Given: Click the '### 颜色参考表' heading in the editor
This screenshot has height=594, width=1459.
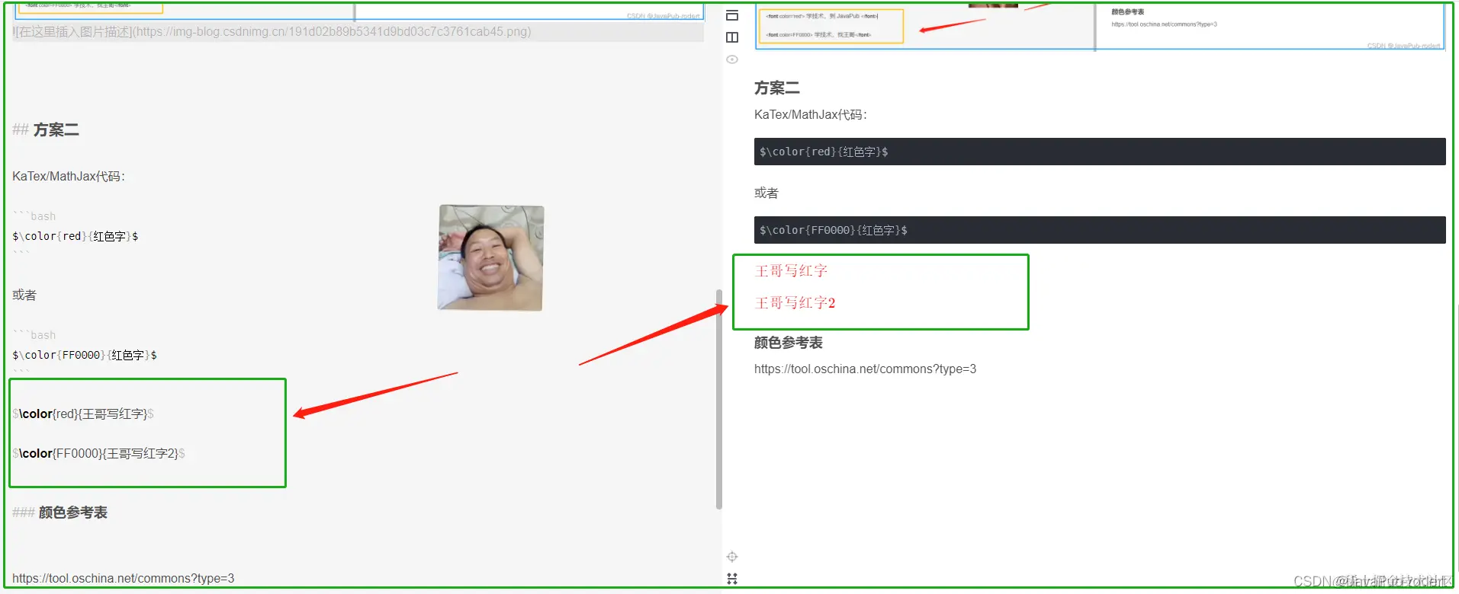Looking at the screenshot, I should tap(59, 513).
